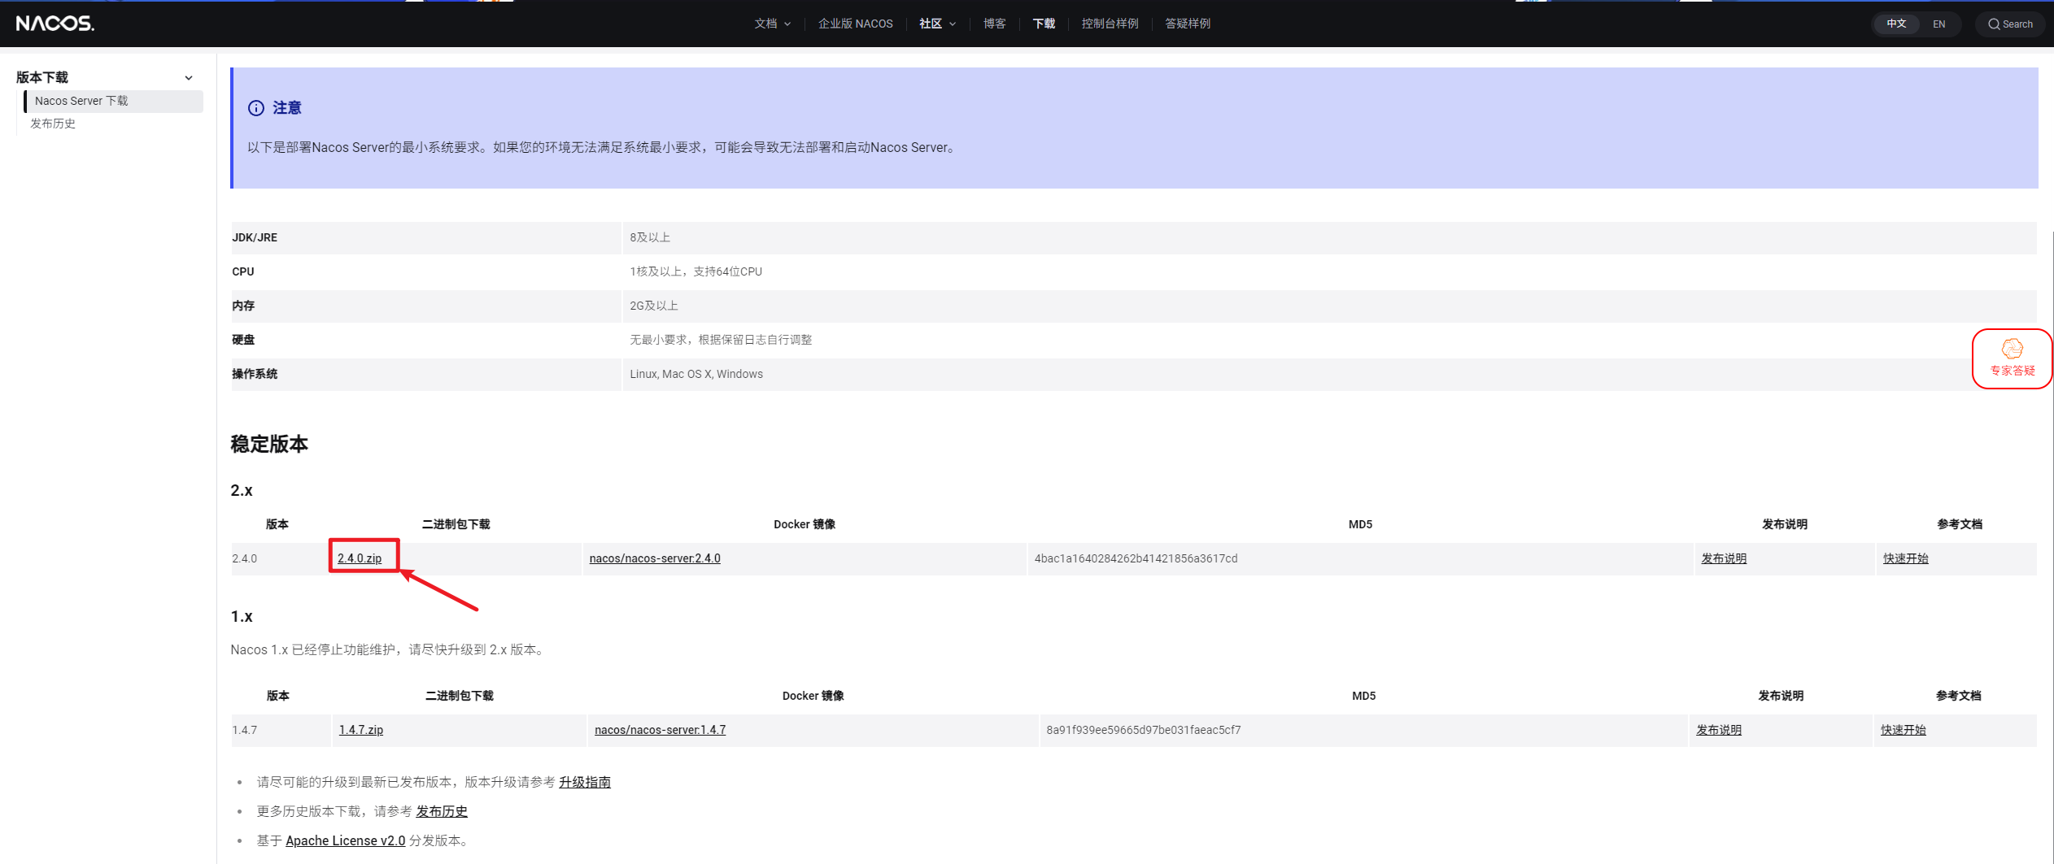The width and height of the screenshot is (2054, 864).
Task: Open the 升级指南 link
Action: click(x=584, y=782)
